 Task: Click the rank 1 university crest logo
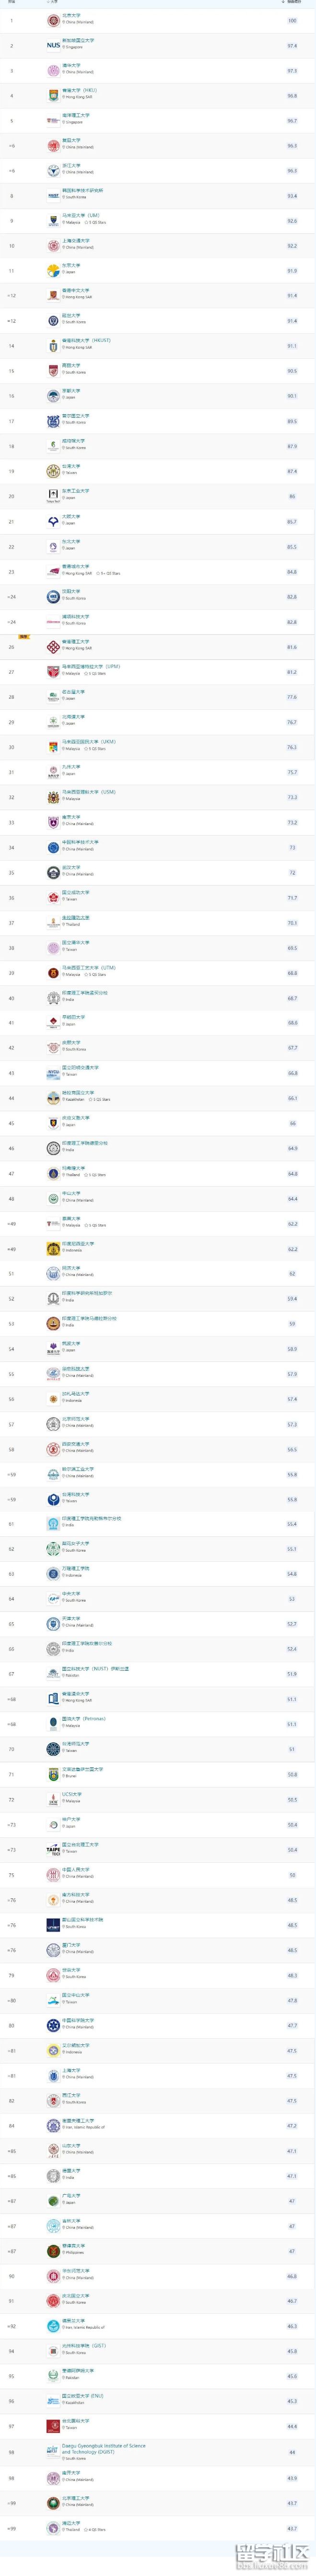pyautogui.click(x=53, y=20)
